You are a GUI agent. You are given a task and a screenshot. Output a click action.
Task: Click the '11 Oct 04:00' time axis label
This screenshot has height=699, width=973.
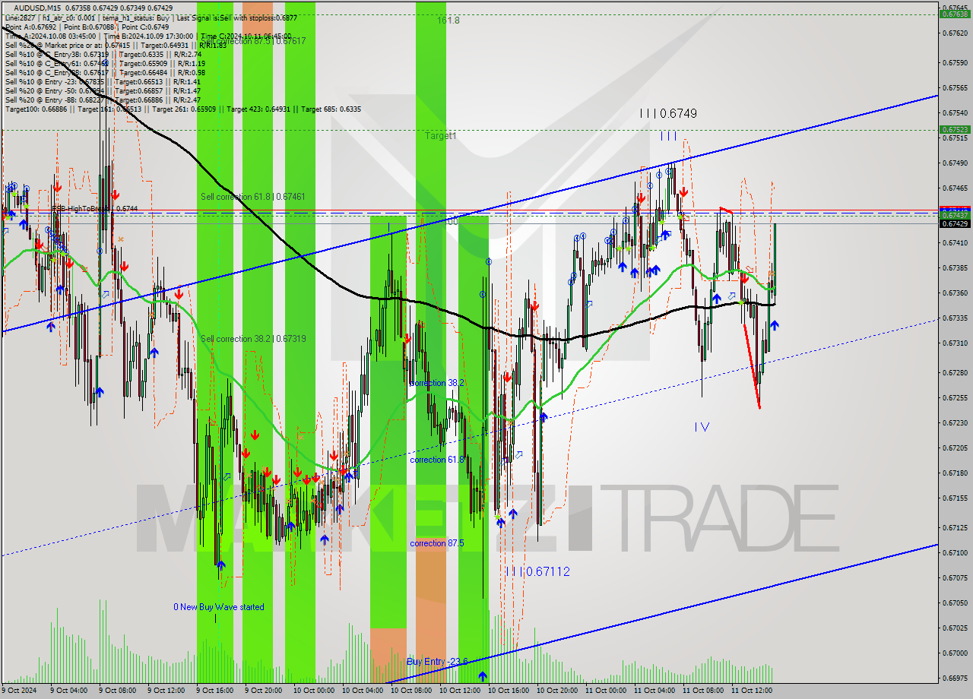click(654, 691)
